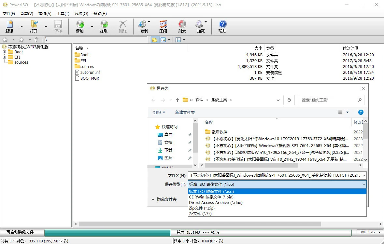Open the 工具(T) menu
The image size is (384, 244).
63,13
